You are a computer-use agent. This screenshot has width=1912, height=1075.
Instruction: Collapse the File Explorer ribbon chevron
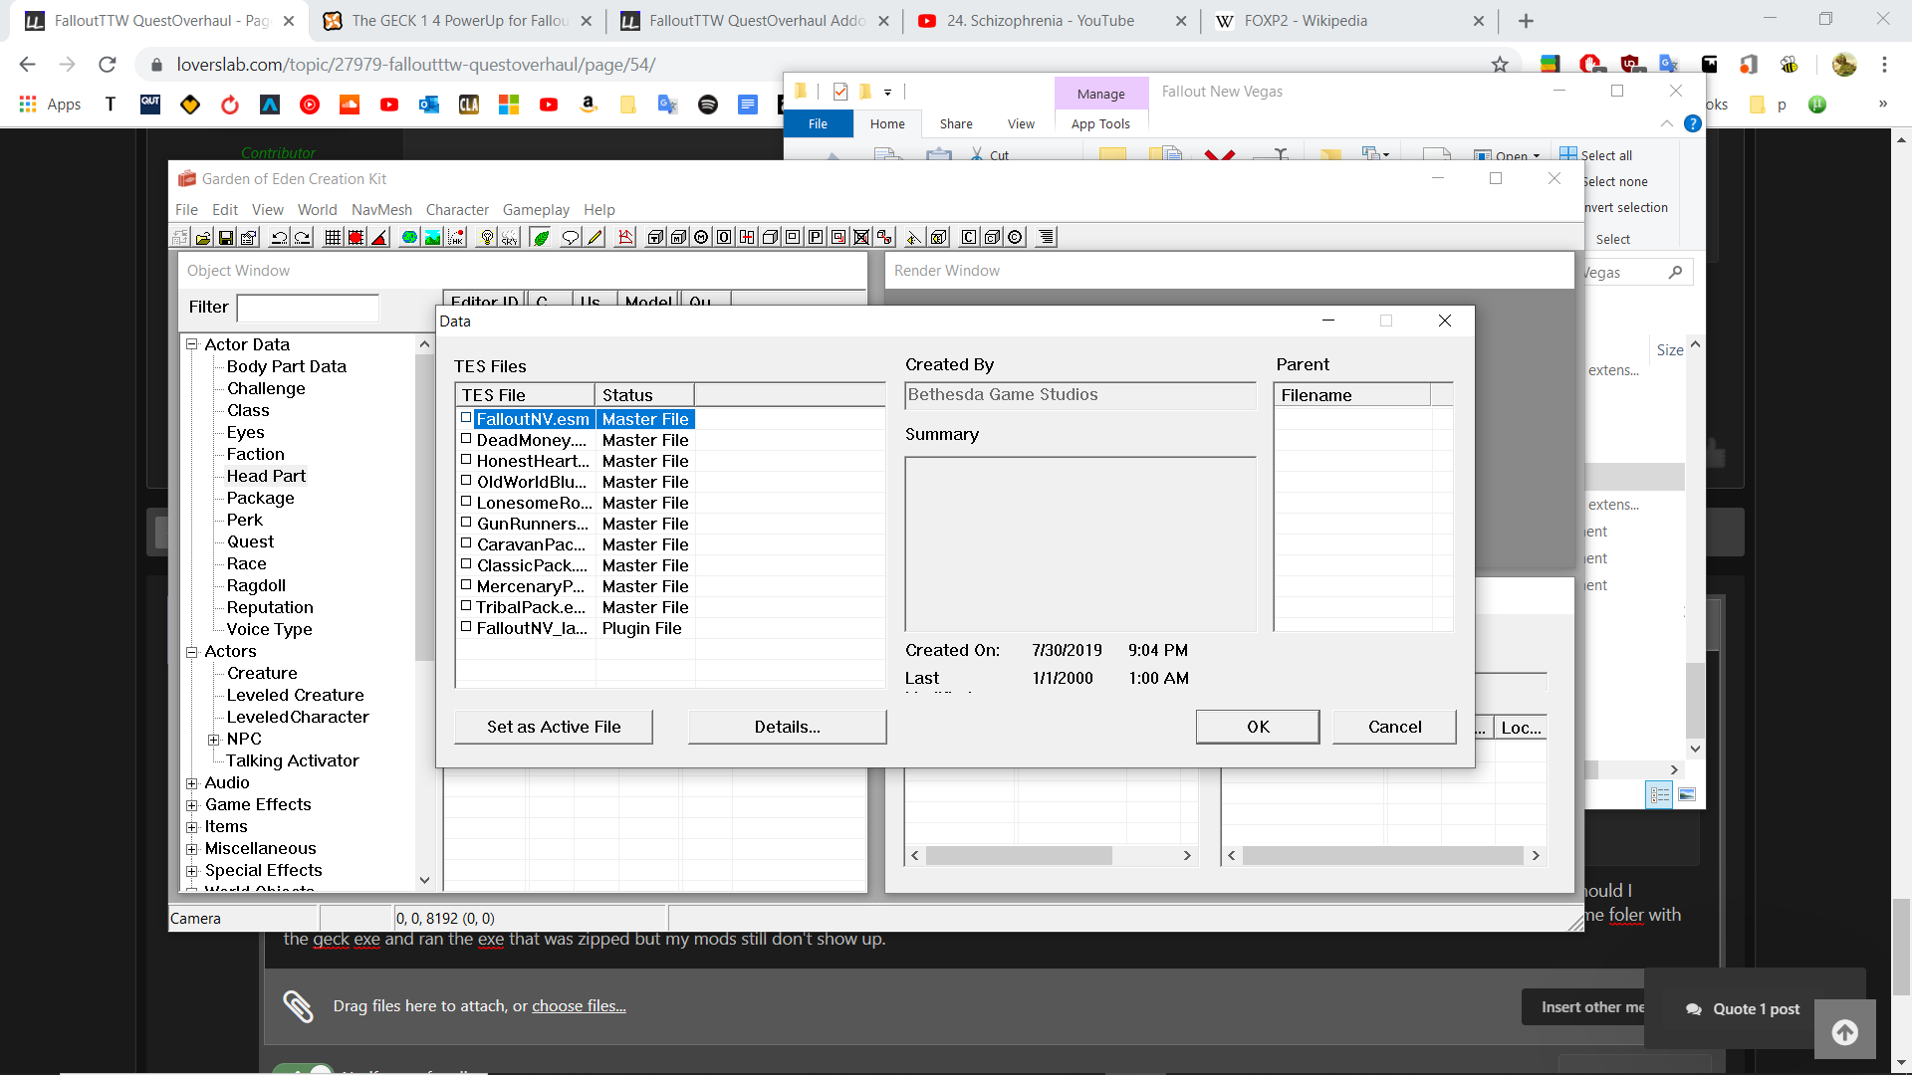[x=1667, y=123]
